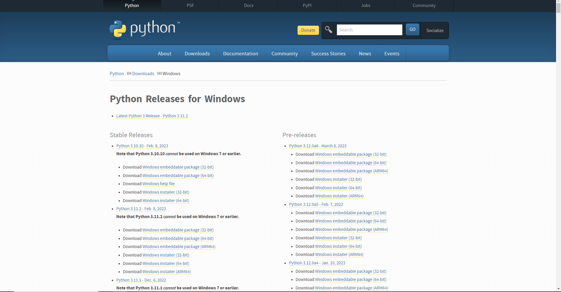Download 3.12.0a6 Windows installer (ARM64)
The image size is (561, 292).
point(339,196)
